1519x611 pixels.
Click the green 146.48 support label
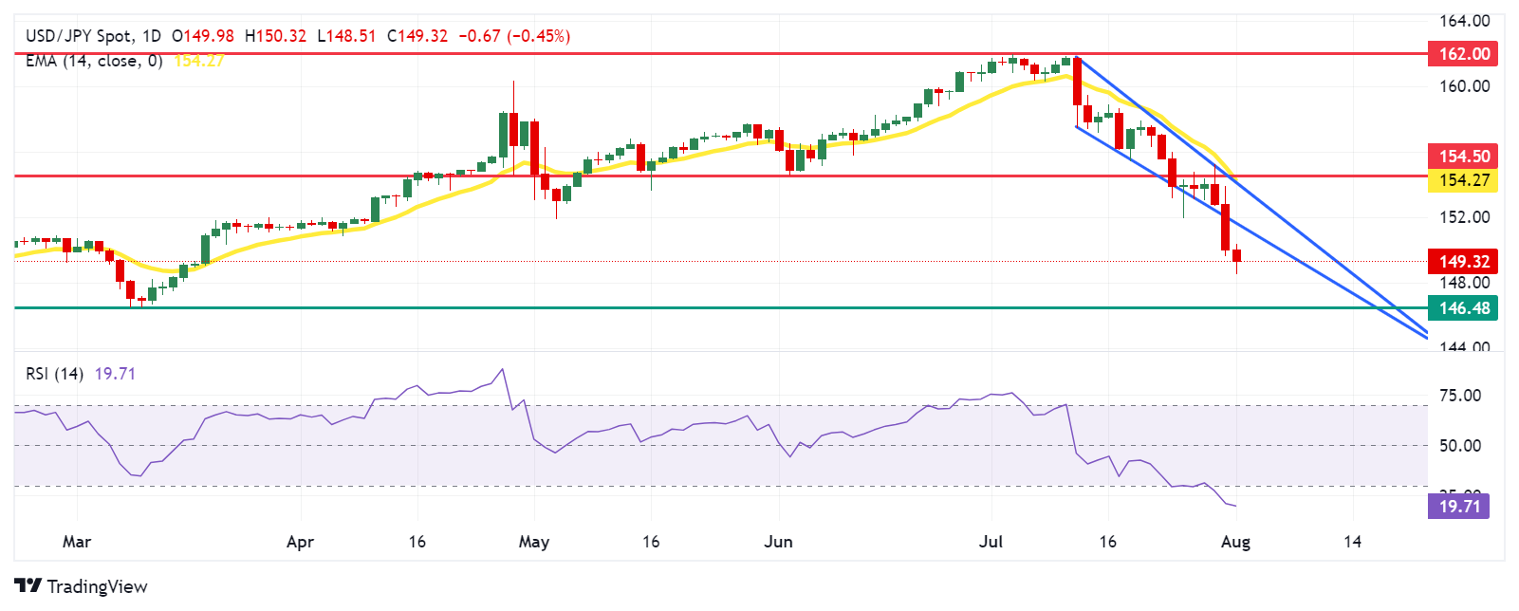1463,307
